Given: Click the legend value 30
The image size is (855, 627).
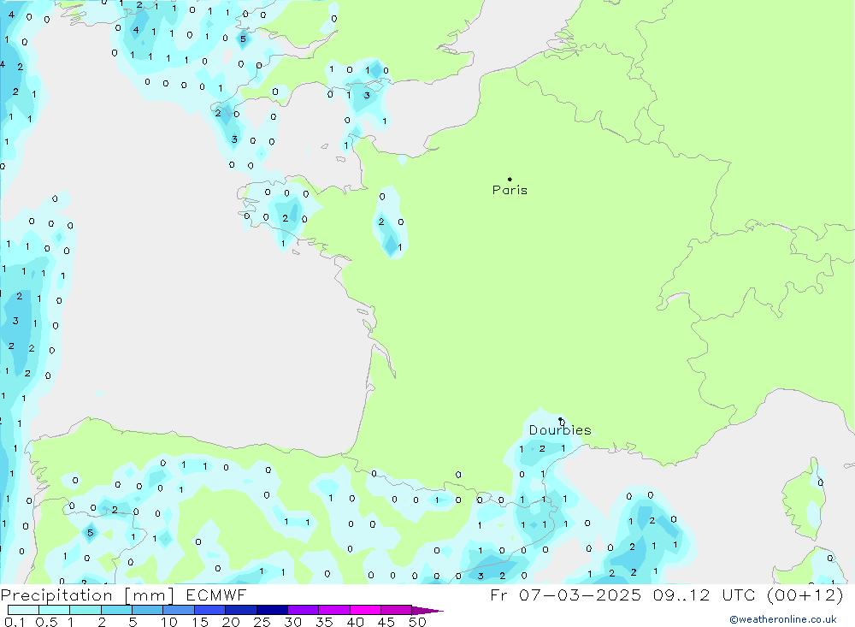Looking at the screenshot, I should point(292,622).
